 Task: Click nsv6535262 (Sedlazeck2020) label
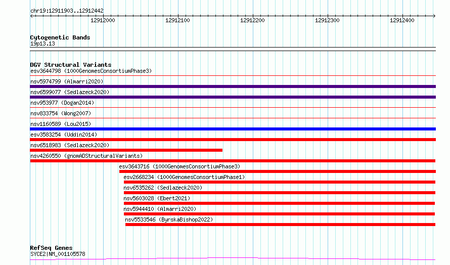(x=163, y=188)
